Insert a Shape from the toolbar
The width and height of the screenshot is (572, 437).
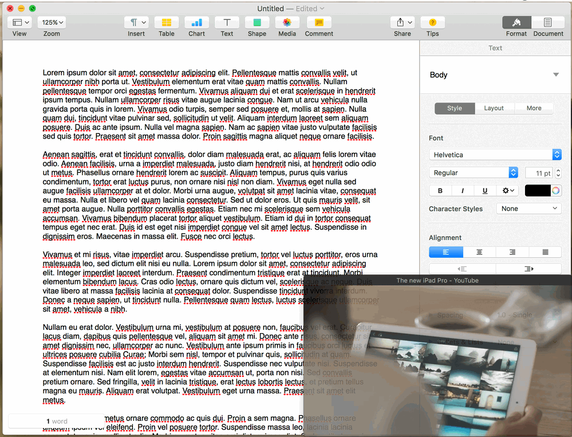257,22
